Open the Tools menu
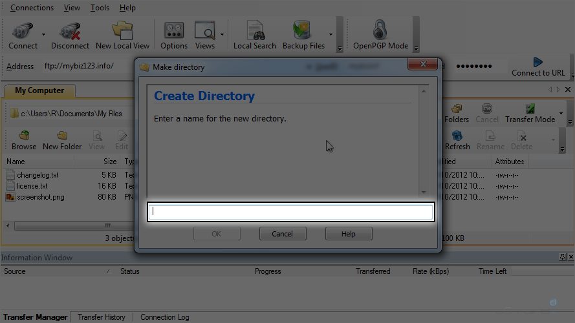 [x=100, y=8]
